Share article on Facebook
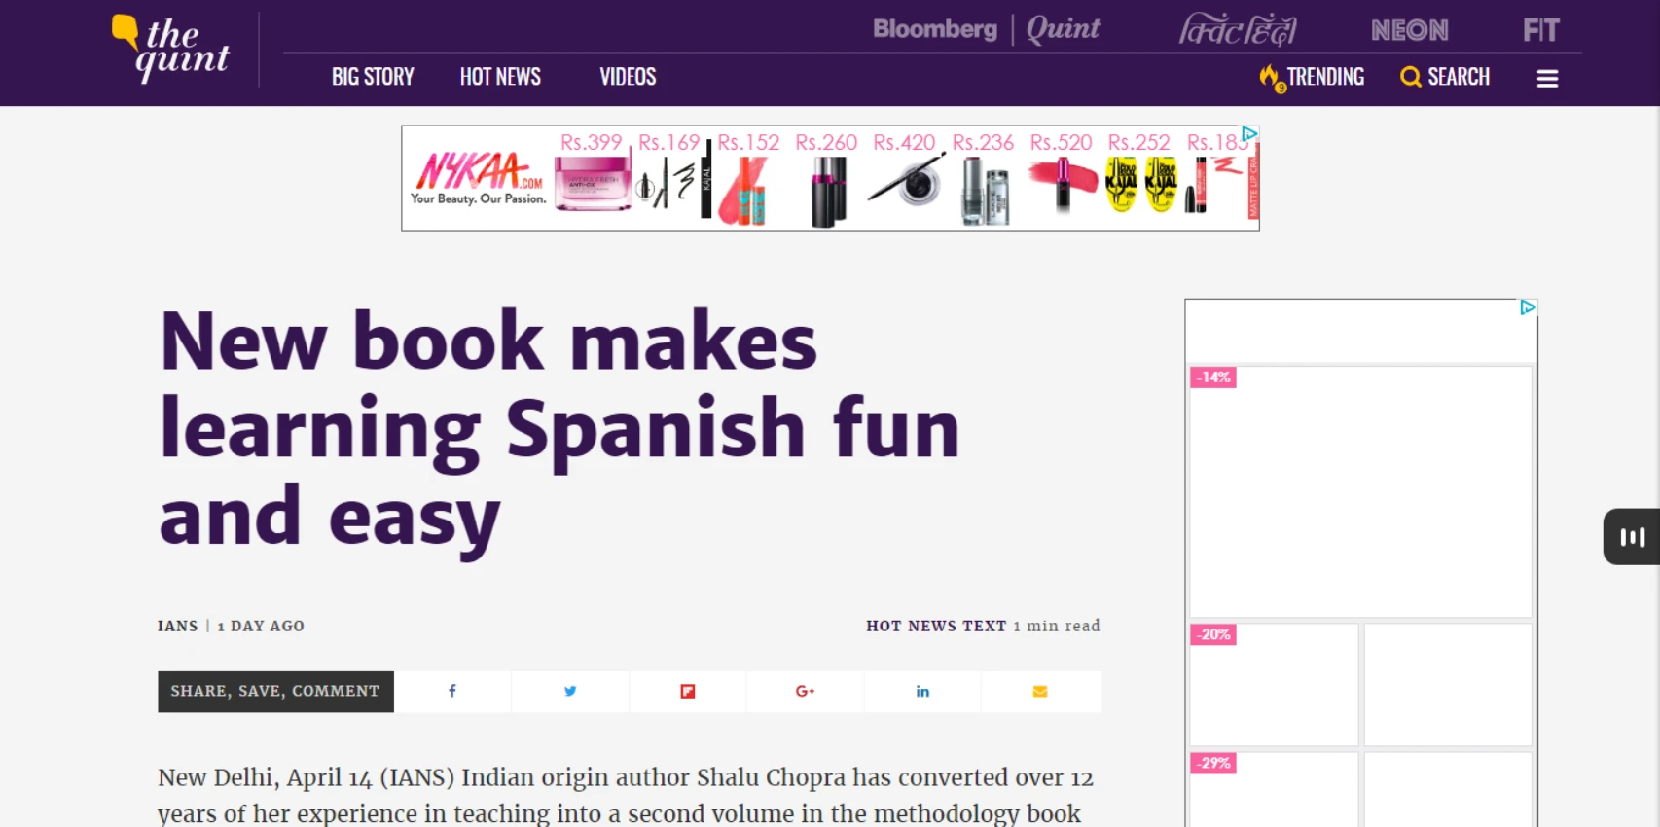1660x827 pixels. pyautogui.click(x=452, y=692)
